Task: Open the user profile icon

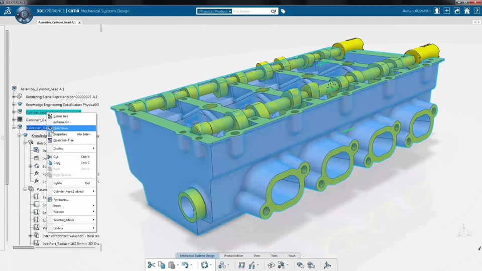Action: (437, 11)
